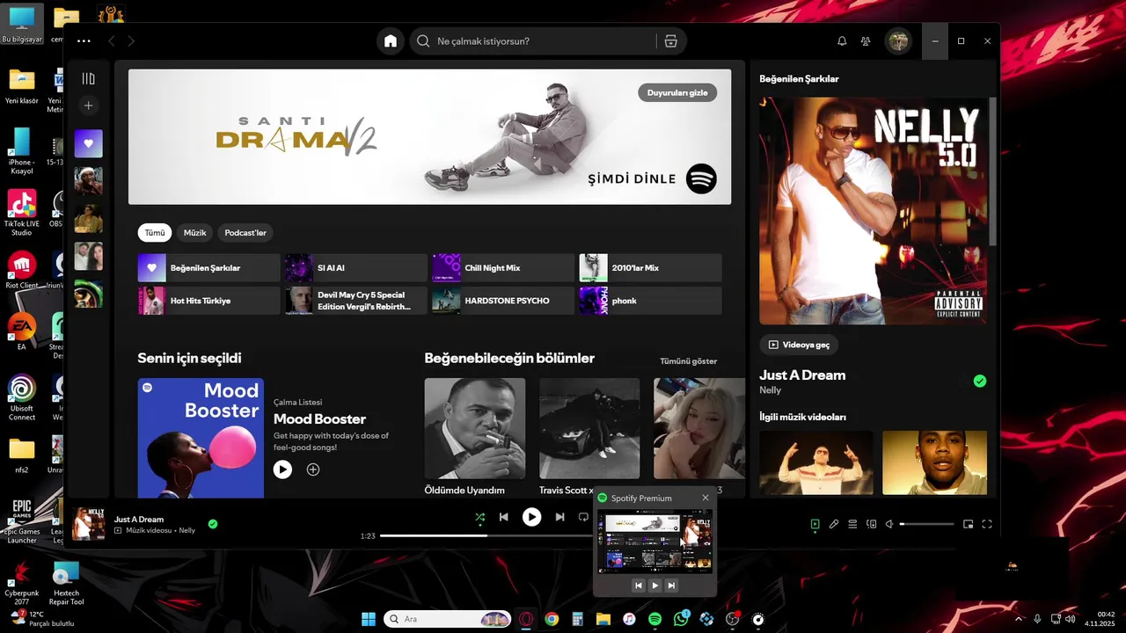This screenshot has height=633, width=1126.
Task: Toggle the Now Playing view icon
Action: point(815,524)
